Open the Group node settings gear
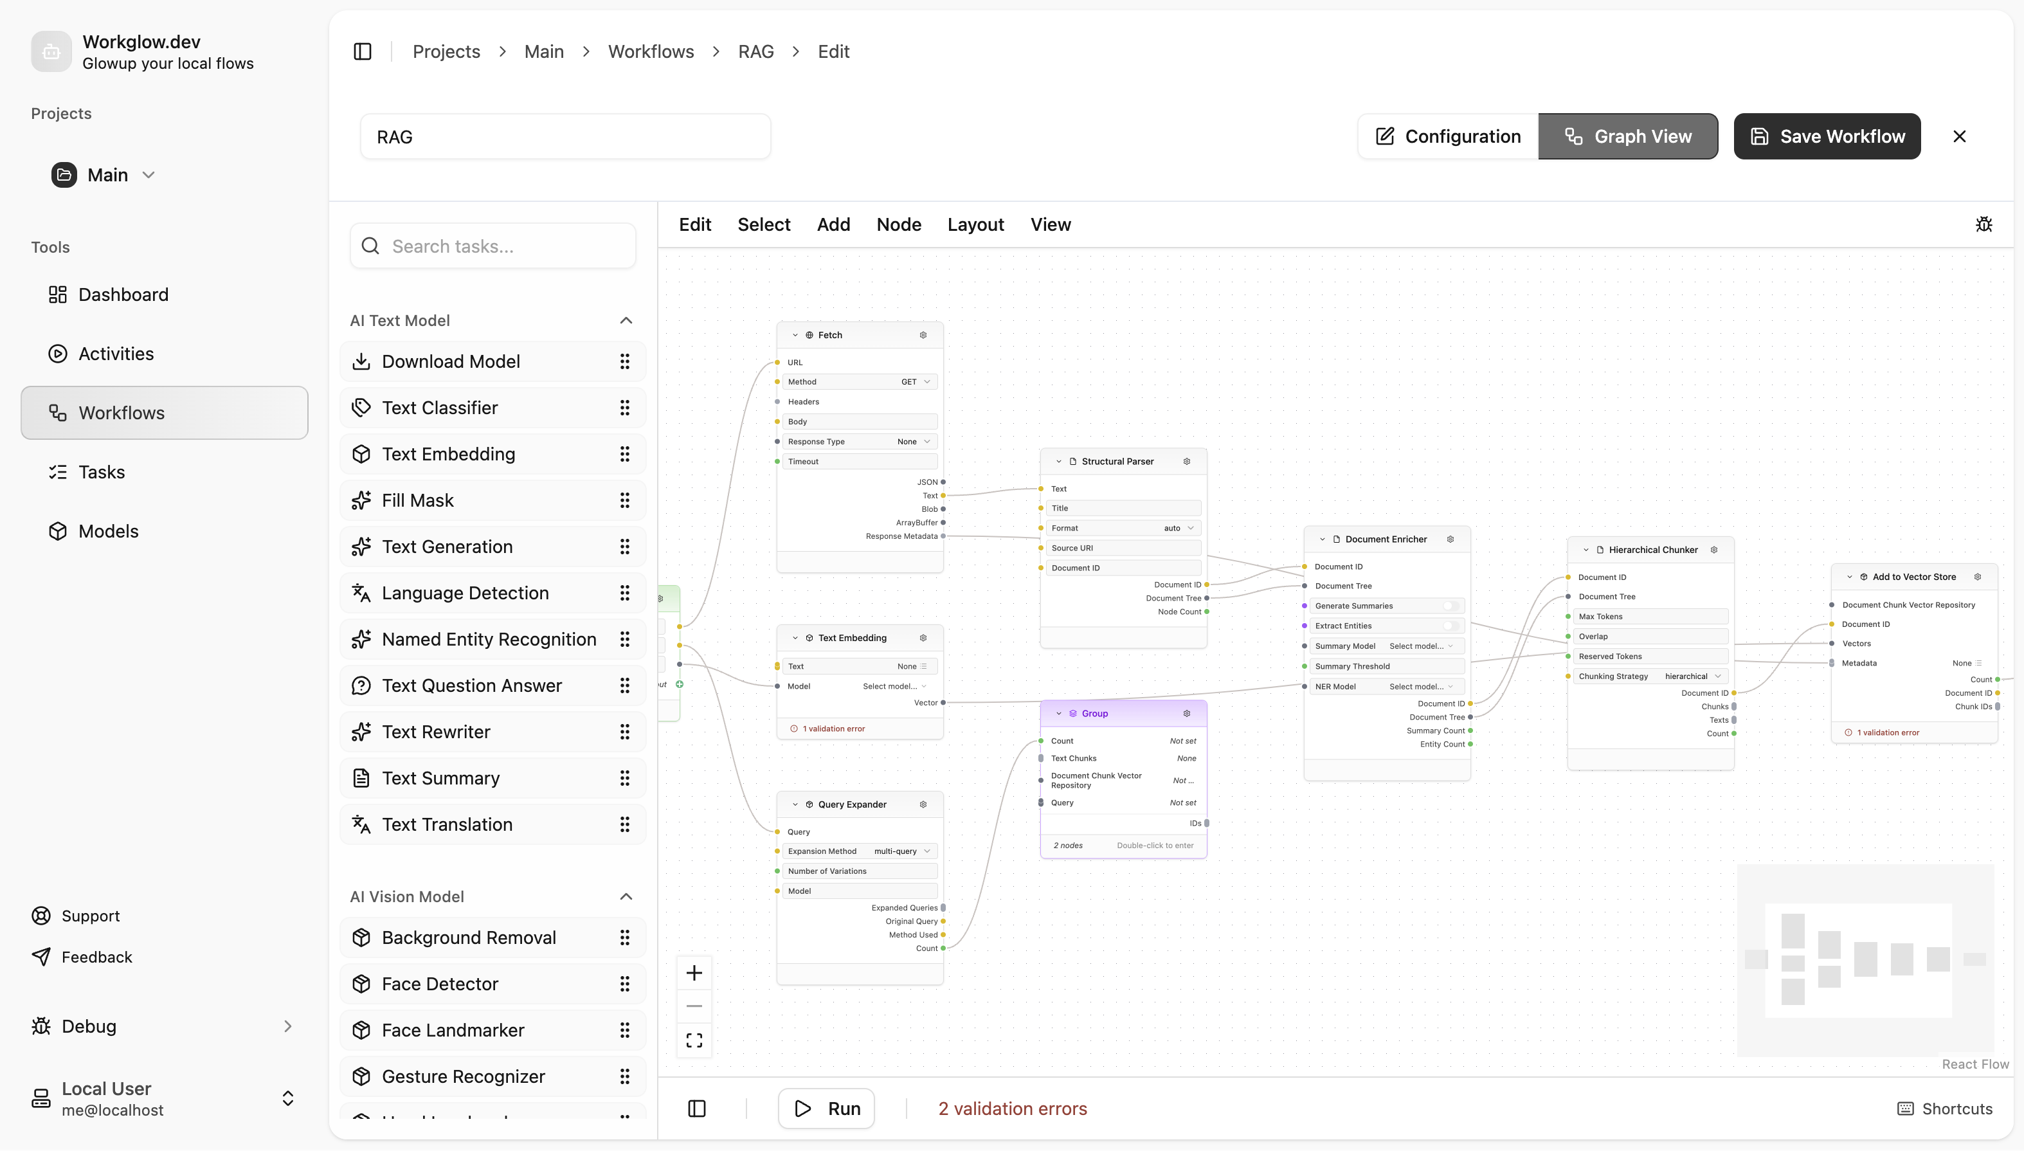 1186,714
